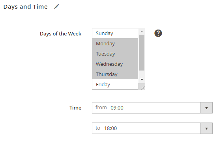The width and height of the screenshot is (217, 145).
Task: Select Monday in the days list
Action: (115, 44)
